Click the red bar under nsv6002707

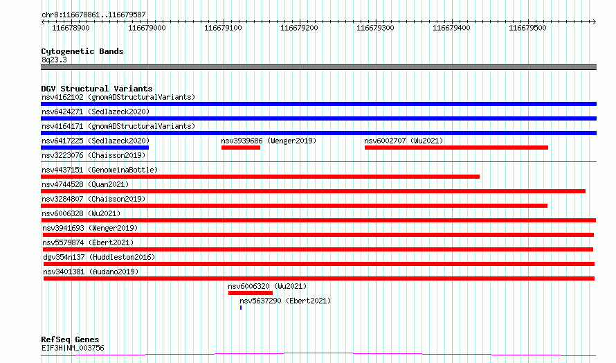point(456,148)
